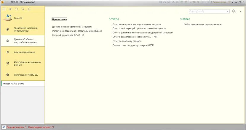
Task: Open the title bar dropdown arrow menu
Action: tap(232, 2)
